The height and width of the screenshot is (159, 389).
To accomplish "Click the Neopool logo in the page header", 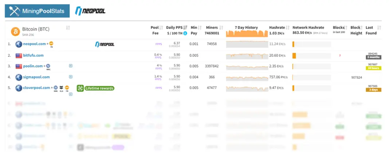I will tap(90, 11).
